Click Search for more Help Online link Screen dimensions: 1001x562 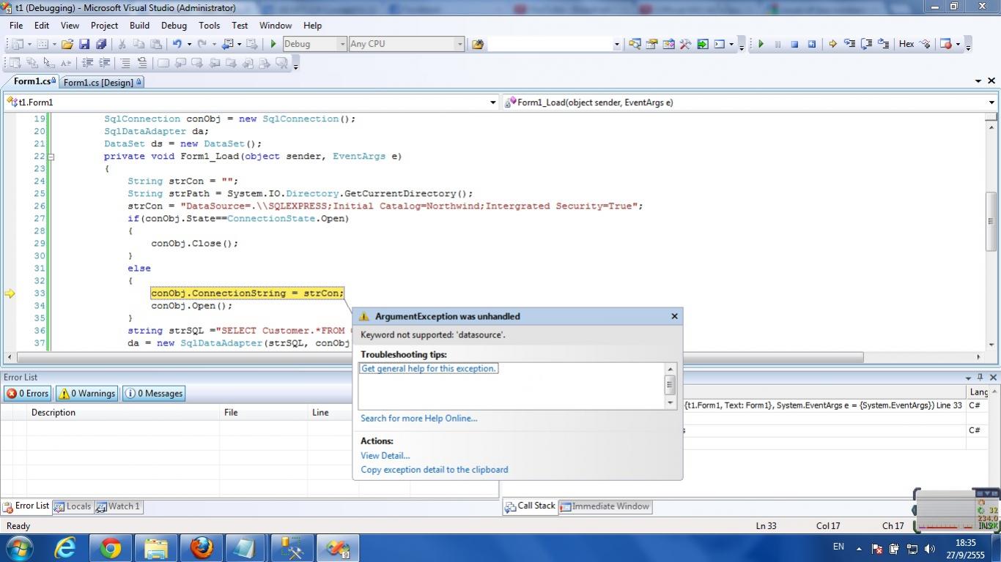coord(418,419)
